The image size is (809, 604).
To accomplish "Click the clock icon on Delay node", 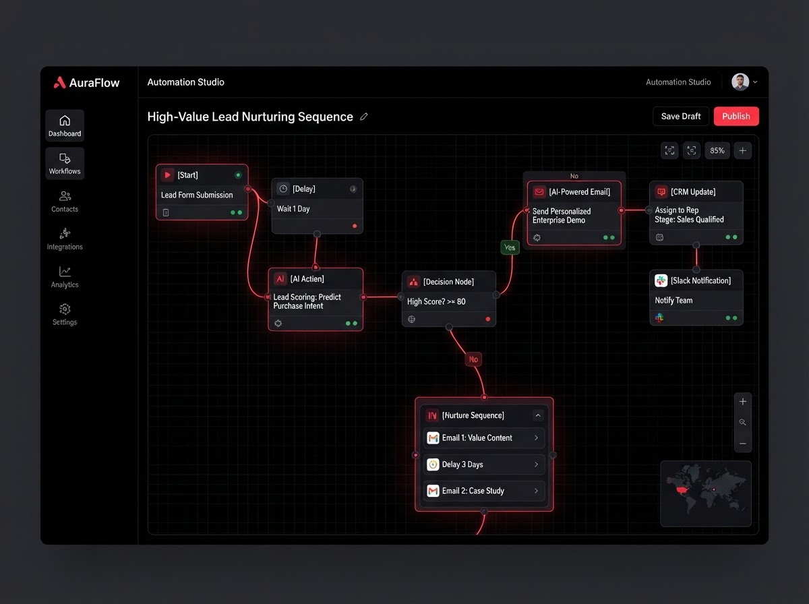I will click(x=283, y=189).
